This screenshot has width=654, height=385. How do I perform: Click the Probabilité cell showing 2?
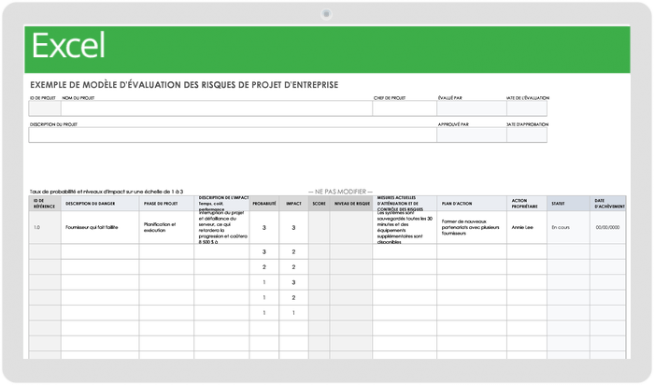pyautogui.click(x=264, y=267)
